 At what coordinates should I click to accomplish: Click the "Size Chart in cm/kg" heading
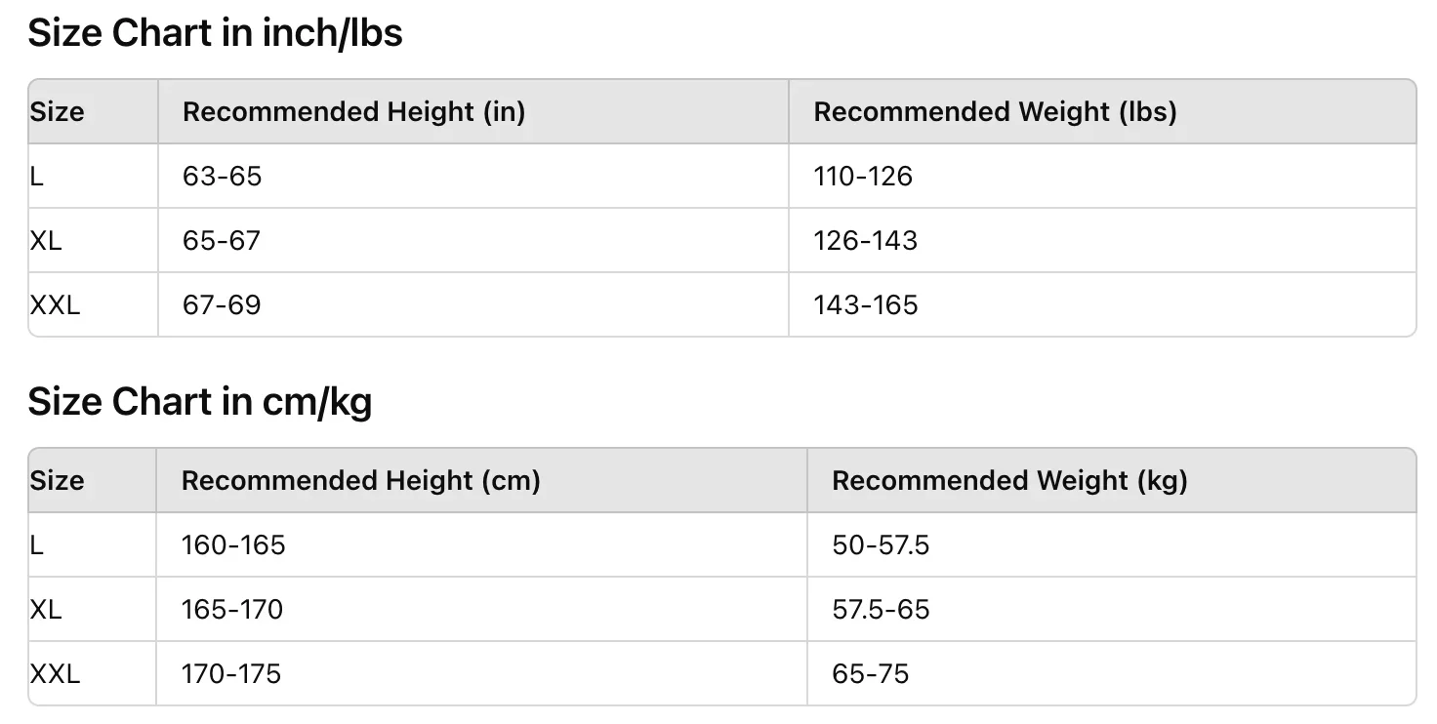[x=199, y=402]
